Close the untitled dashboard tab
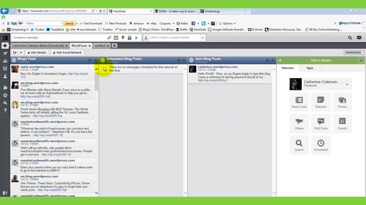 click(108, 46)
